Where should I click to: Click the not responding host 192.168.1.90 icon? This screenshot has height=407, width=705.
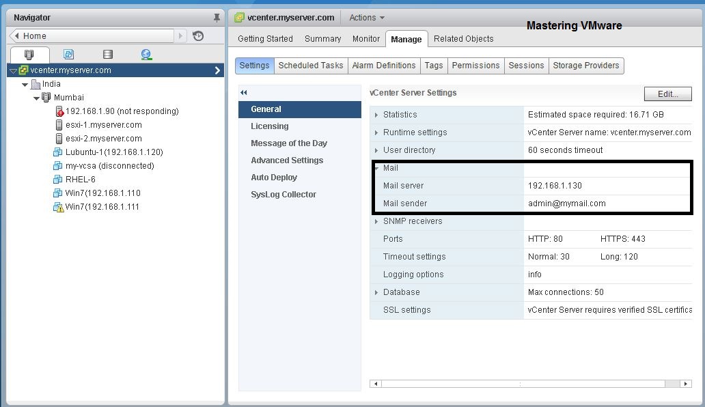[59, 111]
